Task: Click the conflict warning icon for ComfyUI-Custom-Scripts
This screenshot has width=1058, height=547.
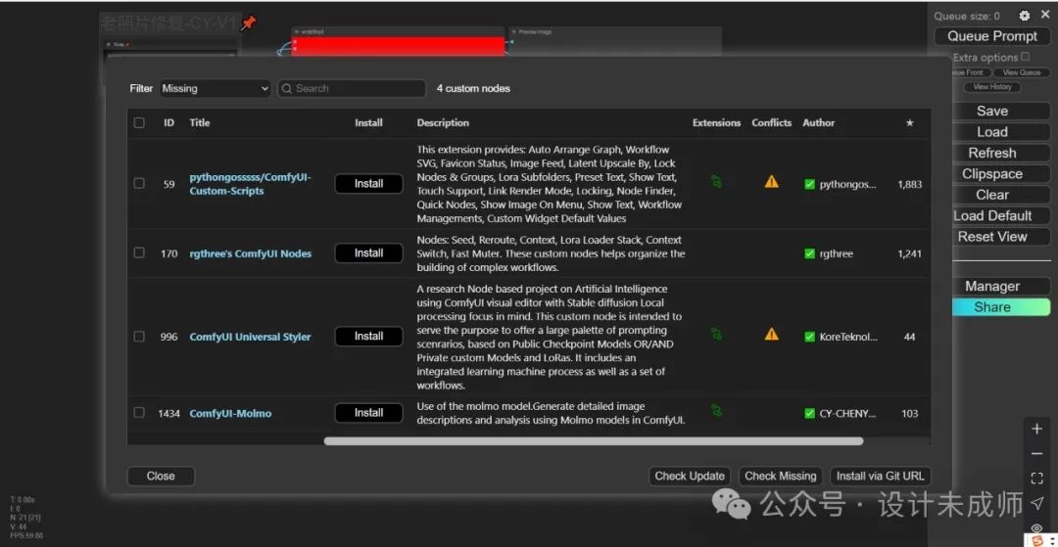Action: tap(771, 182)
